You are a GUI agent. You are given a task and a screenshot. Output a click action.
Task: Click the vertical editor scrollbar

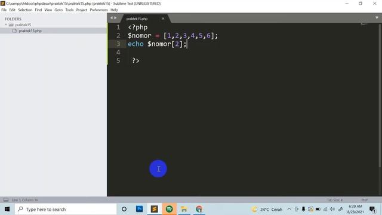click(x=380, y=95)
